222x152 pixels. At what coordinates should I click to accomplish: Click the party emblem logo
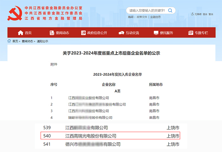[x=14, y=13]
